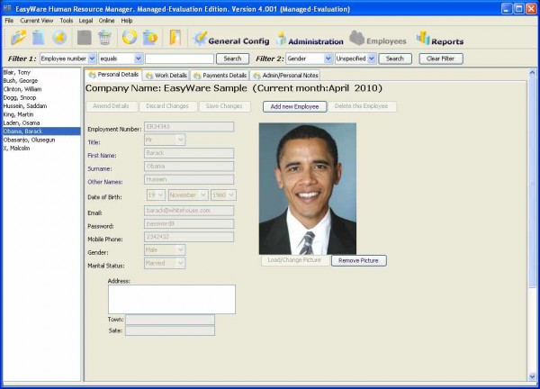
Task: Select employee Clinton, William
Action: 41,89
